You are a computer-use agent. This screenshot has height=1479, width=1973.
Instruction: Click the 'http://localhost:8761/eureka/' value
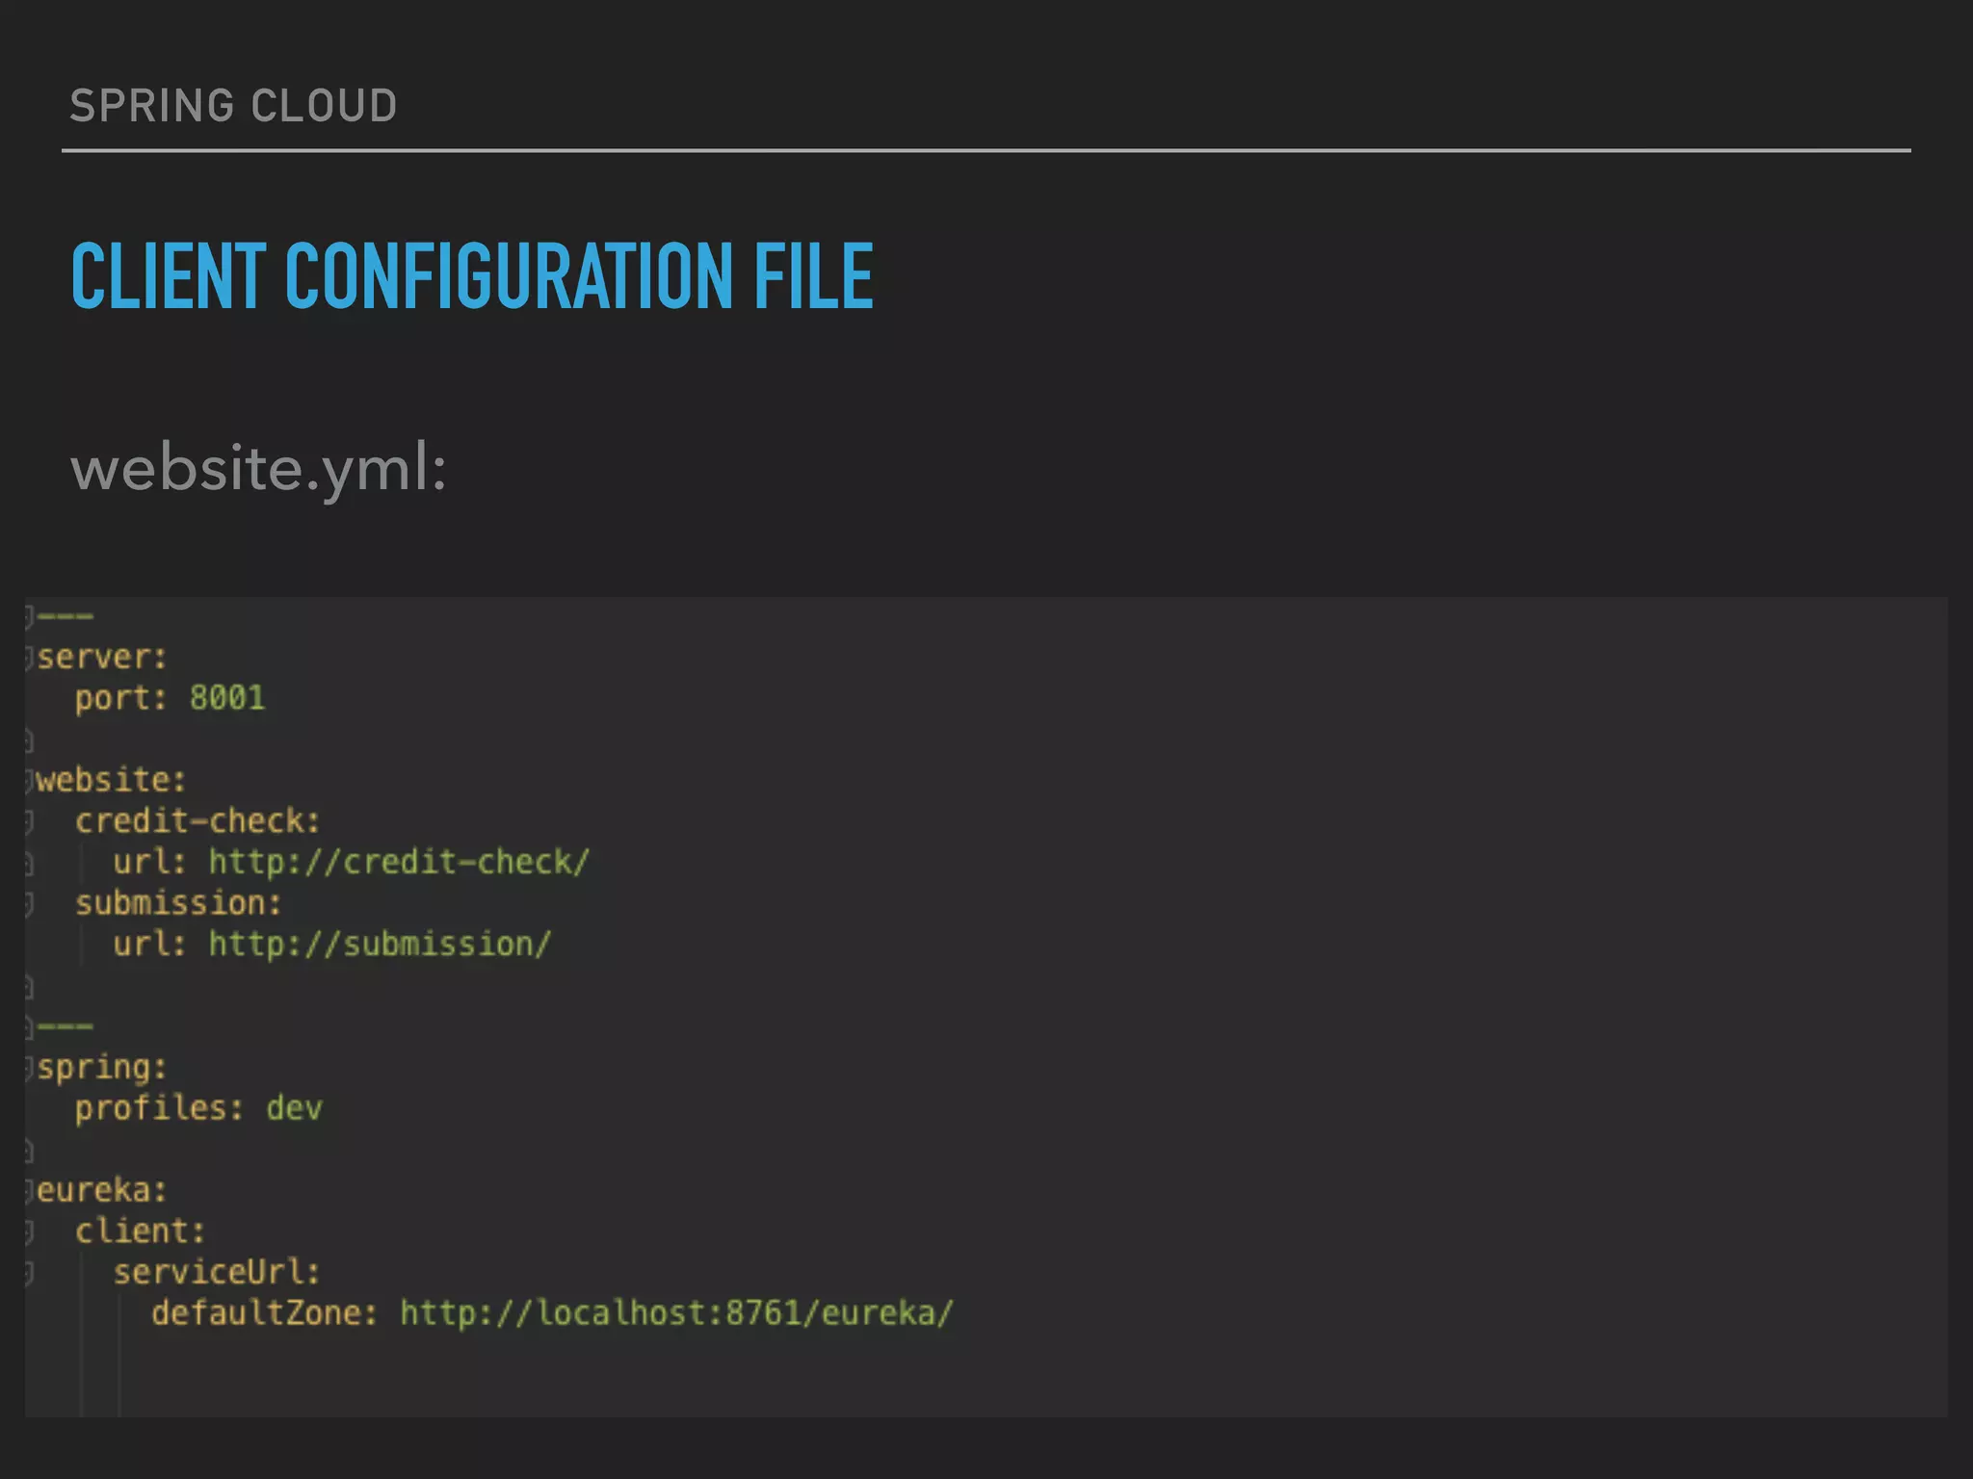tap(677, 1313)
